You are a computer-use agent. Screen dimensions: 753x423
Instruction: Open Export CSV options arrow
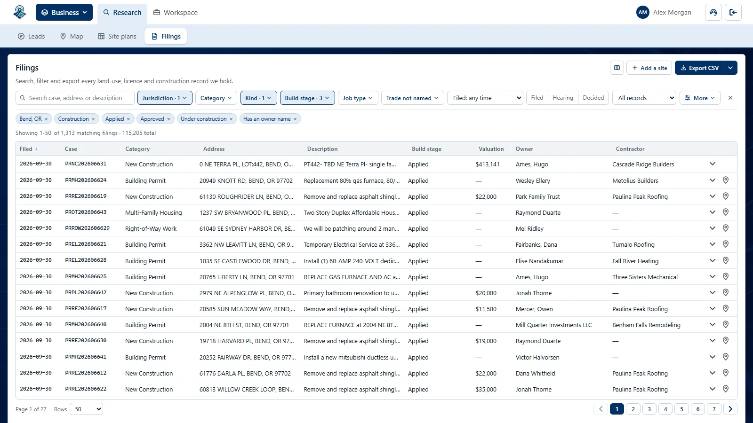pos(730,68)
